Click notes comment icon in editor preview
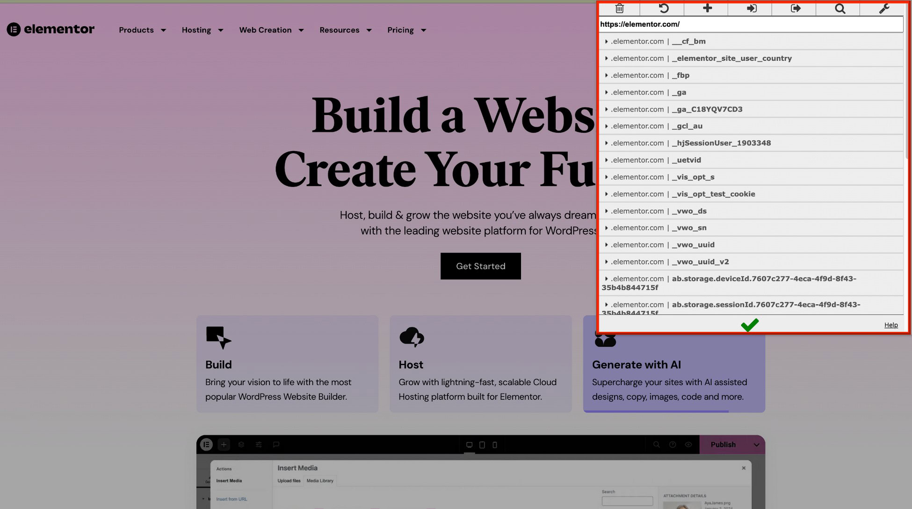Screen dimensions: 912x509 click(x=276, y=444)
